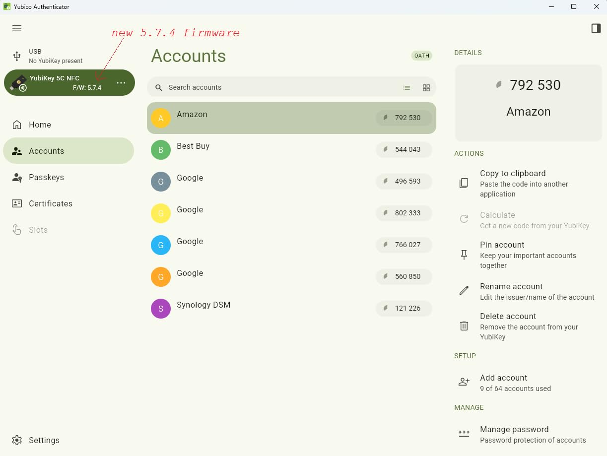Click the Search accounts field
The width and height of the screenshot is (607, 456).
point(278,87)
